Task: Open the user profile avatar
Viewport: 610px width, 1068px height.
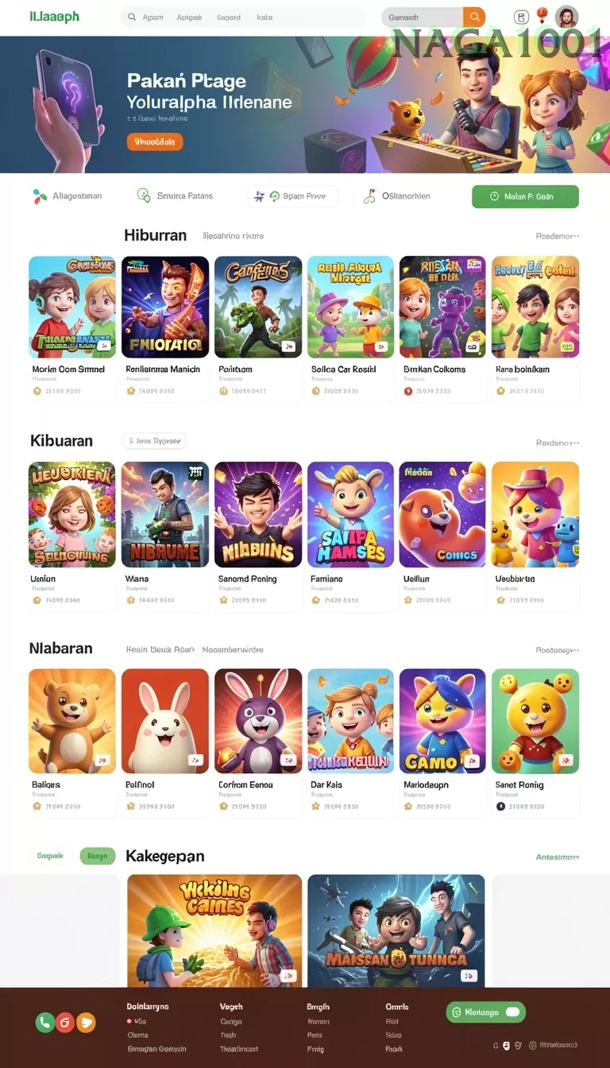Action: [566, 17]
